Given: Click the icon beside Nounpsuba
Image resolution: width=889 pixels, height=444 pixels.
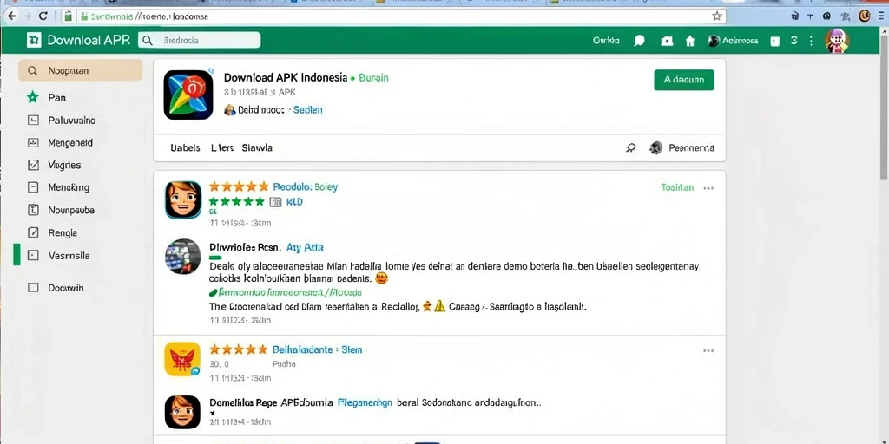Looking at the screenshot, I should 34,210.
